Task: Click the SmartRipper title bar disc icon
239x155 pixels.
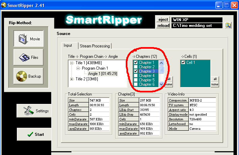Action: pyautogui.click(x=3, y=5)
